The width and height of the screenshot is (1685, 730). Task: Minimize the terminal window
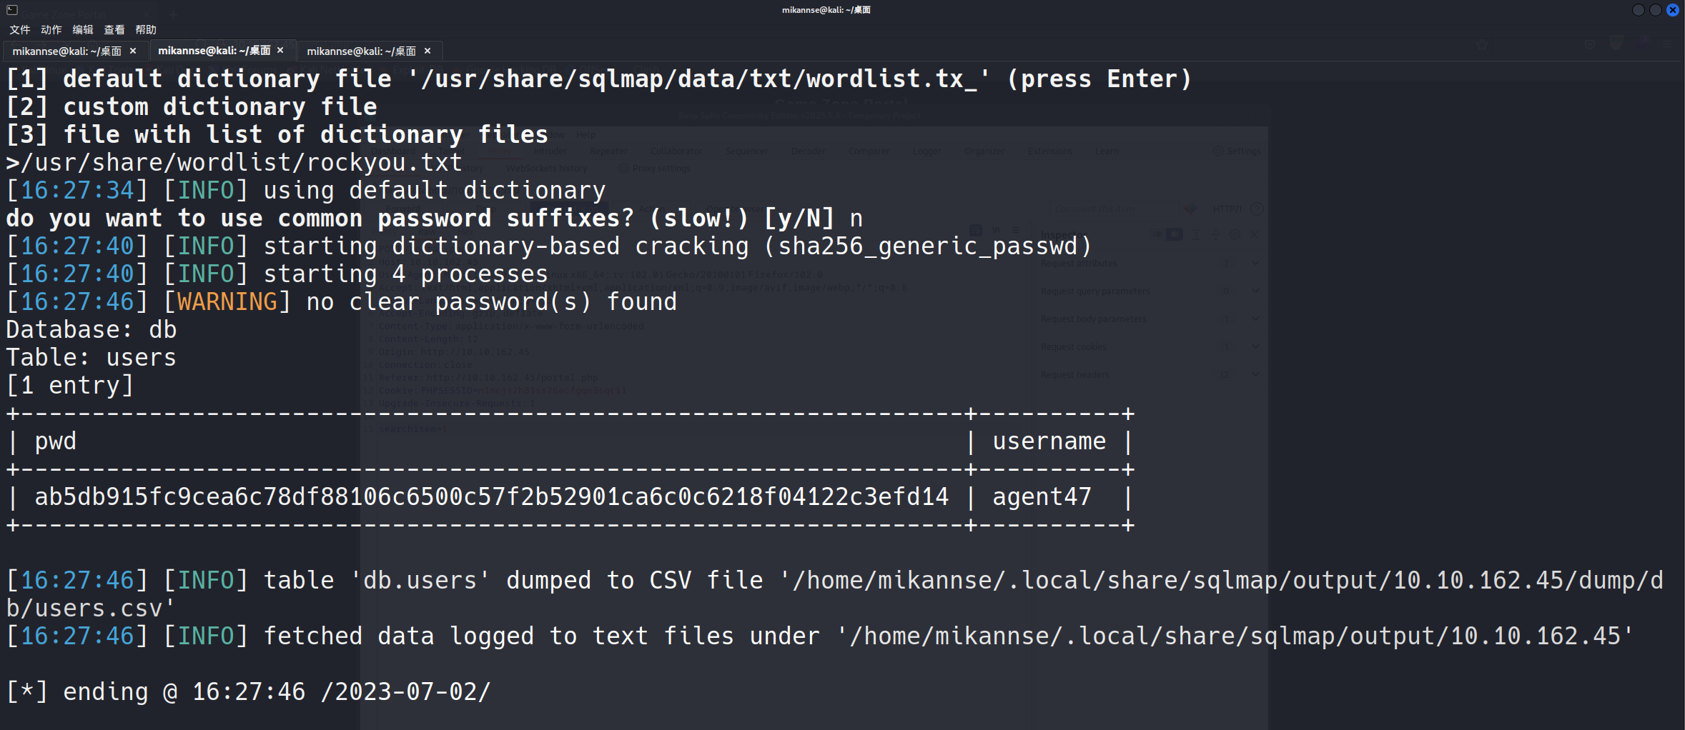1638,10
